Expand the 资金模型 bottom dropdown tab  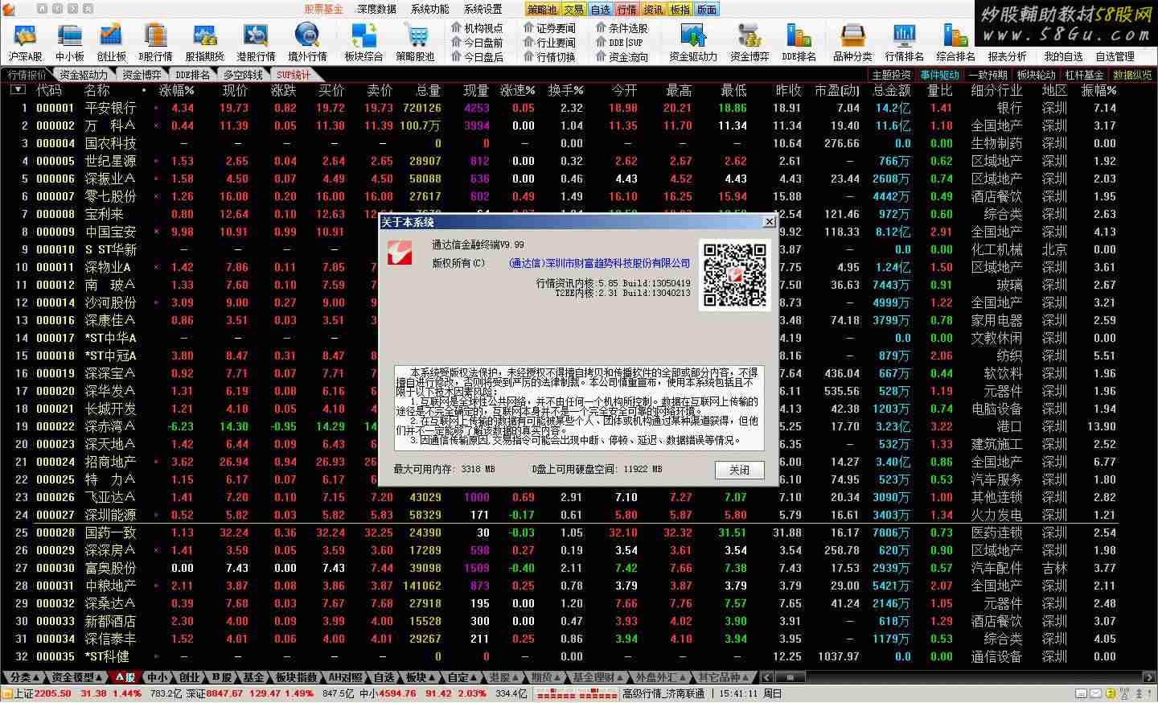tap(77, 677)
